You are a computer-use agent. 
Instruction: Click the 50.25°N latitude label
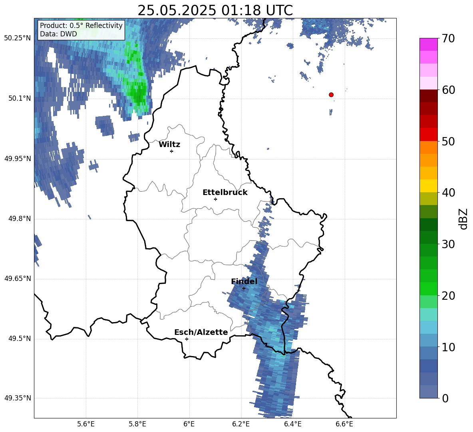pos(18,38)
